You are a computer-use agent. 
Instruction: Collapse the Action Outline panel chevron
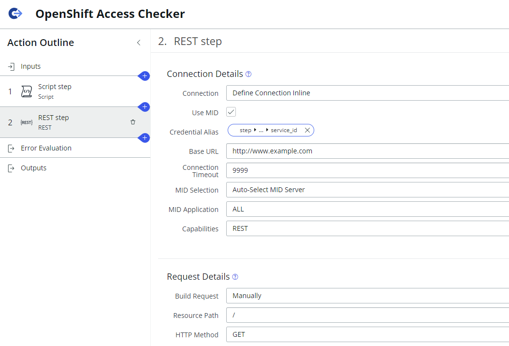pos(139,43)
